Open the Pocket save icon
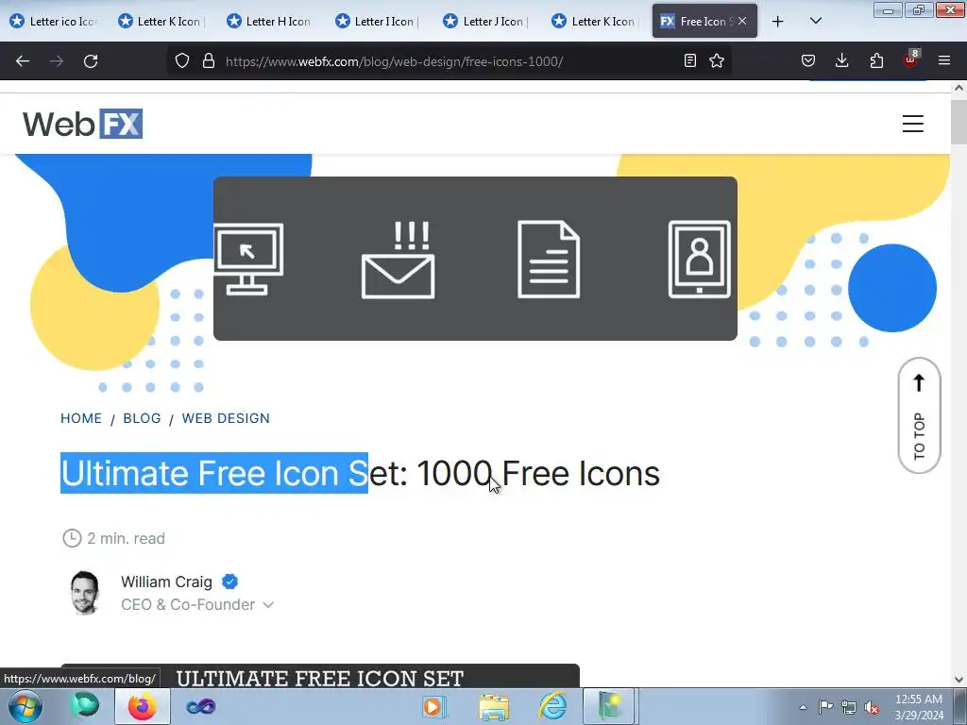 coord(808,60)
